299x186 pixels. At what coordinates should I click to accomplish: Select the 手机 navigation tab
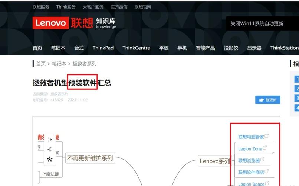[182, 48]
